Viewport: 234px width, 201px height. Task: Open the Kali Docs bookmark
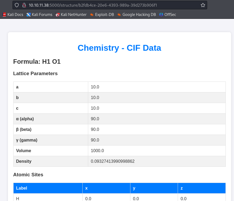point(13,15)
